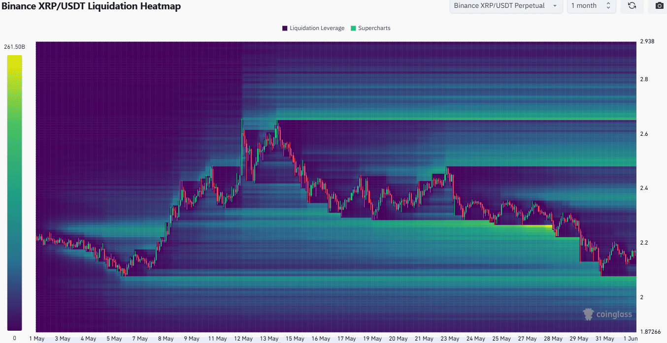Viewport: 667px width, 343px height.
Task: Click the 21 May date axis label
Action: 423,339
